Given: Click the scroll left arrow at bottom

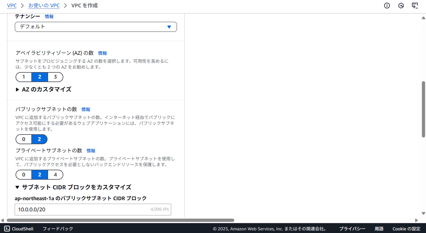Looking at the screenshot, I should [x=3, y=220].
